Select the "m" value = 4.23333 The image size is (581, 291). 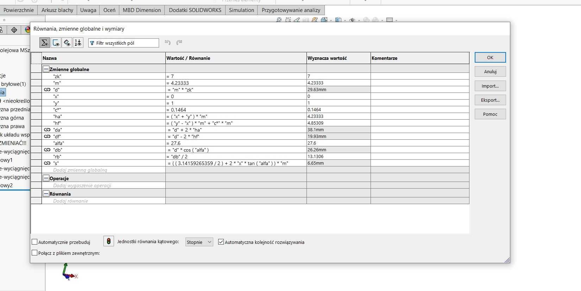click(236, 83)
